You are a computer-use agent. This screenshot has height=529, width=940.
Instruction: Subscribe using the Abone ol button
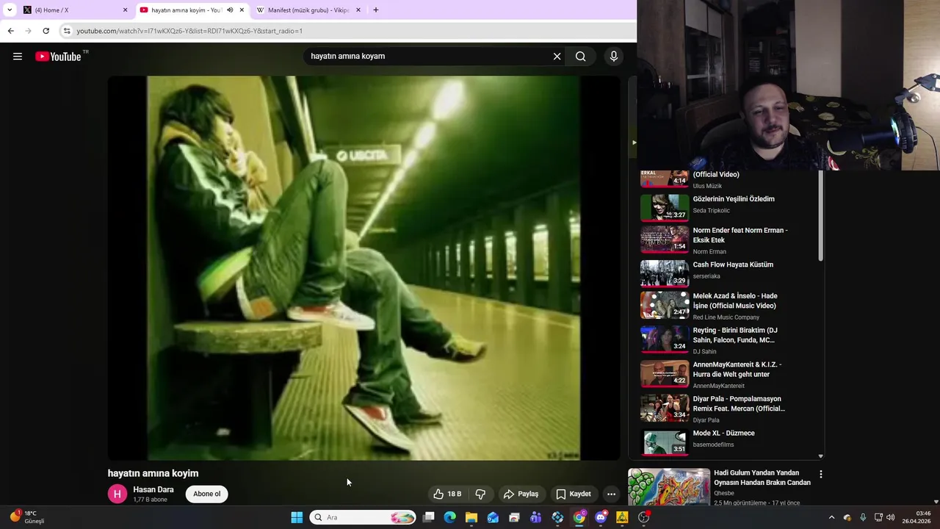(x=206, y=494)
